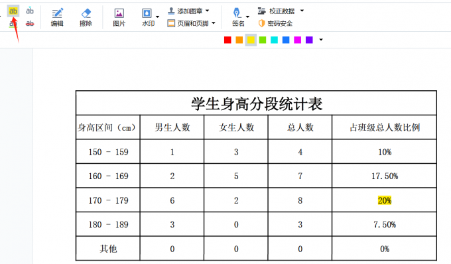The width and height of the screenshot is (451, 264).
Task: Pick the orange highlight color
Action: click(239, 40)
